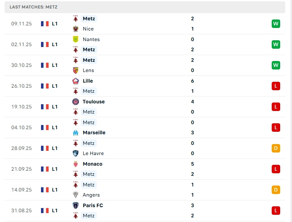Click the green W badge for Metz–Nice
This screenshot has height=222, width=292.
point(276,24)
